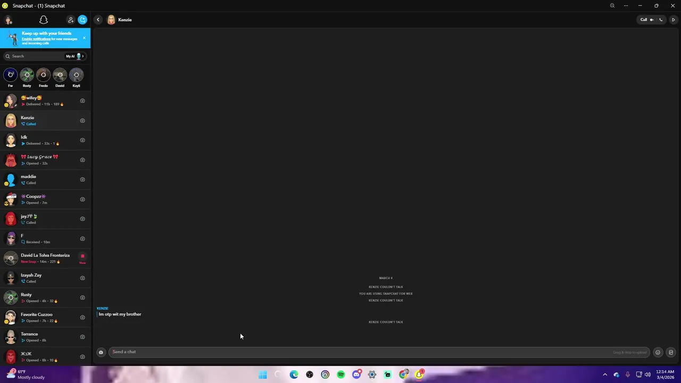
Task: Open Lucy Grace conversation
Action: coord(45,160)
